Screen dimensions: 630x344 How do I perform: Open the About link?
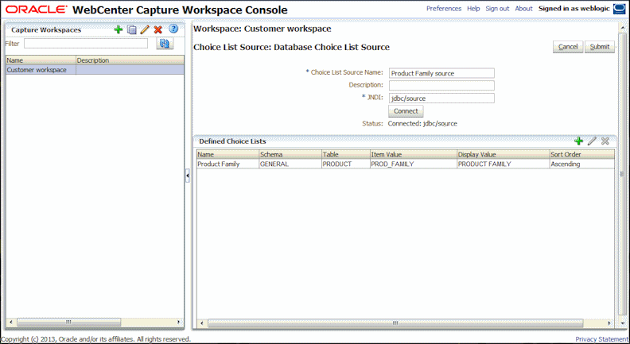[523, 9]
